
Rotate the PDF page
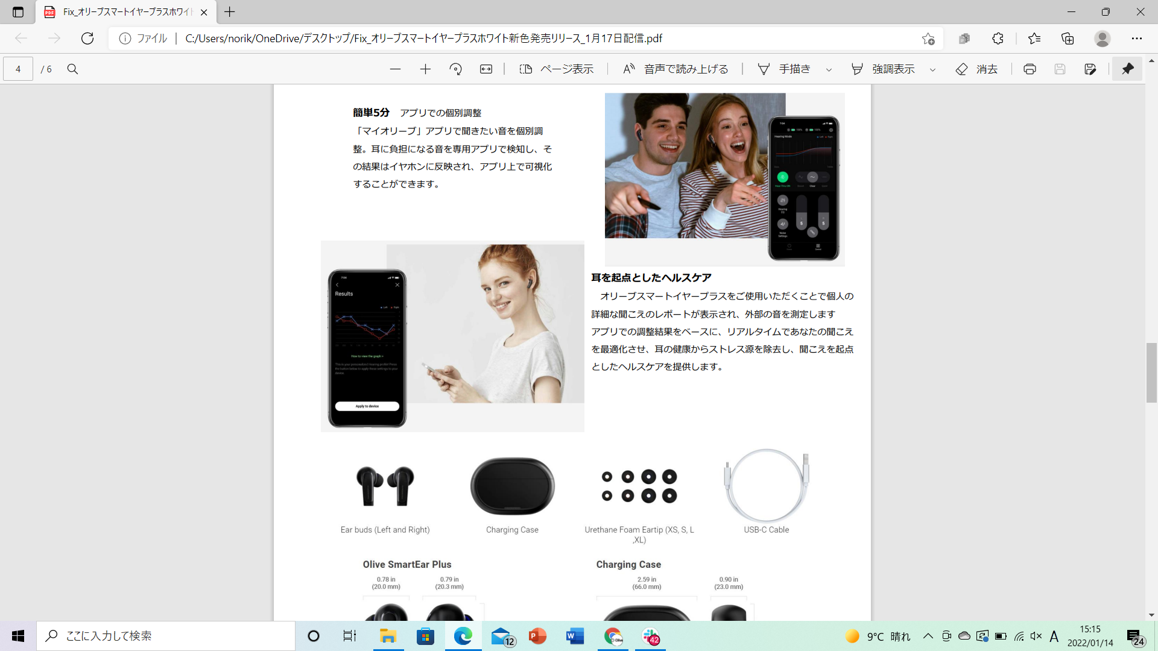(x=455, y=69)
